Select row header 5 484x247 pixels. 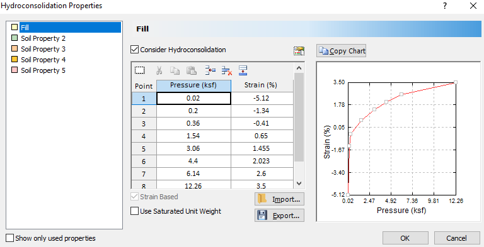click(x=144, y=149)
